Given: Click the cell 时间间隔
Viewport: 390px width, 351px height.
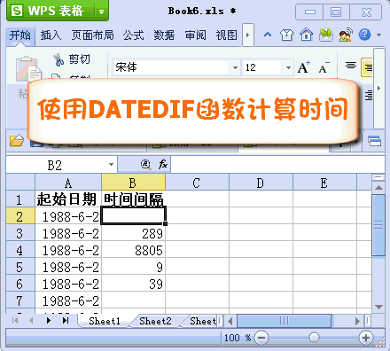Looking at the screenshot, I should (133, 199).
